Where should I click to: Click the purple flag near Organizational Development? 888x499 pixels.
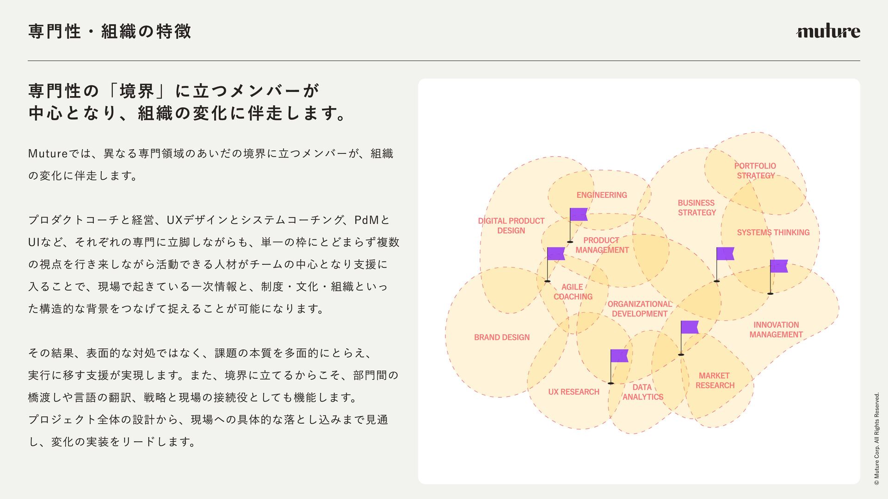click(689, 327)
